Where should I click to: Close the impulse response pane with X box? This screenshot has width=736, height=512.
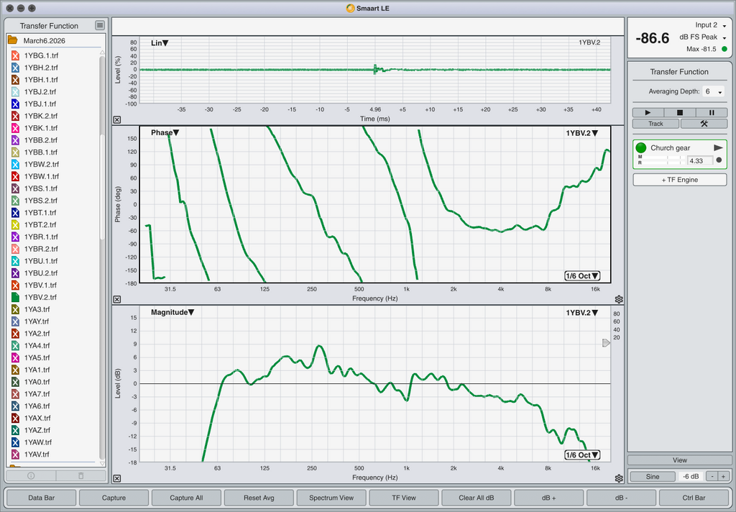(x=117, y=120)
